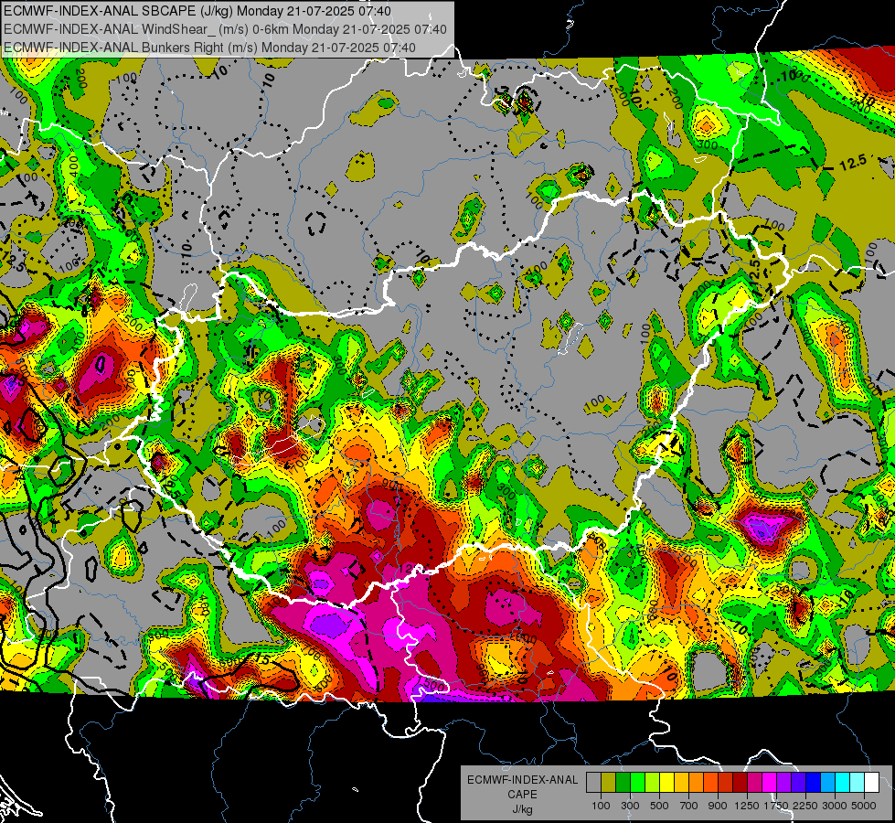Pick the white swatch in CAPE legend
The image size is (895, 823).
[x=871, y=783]
